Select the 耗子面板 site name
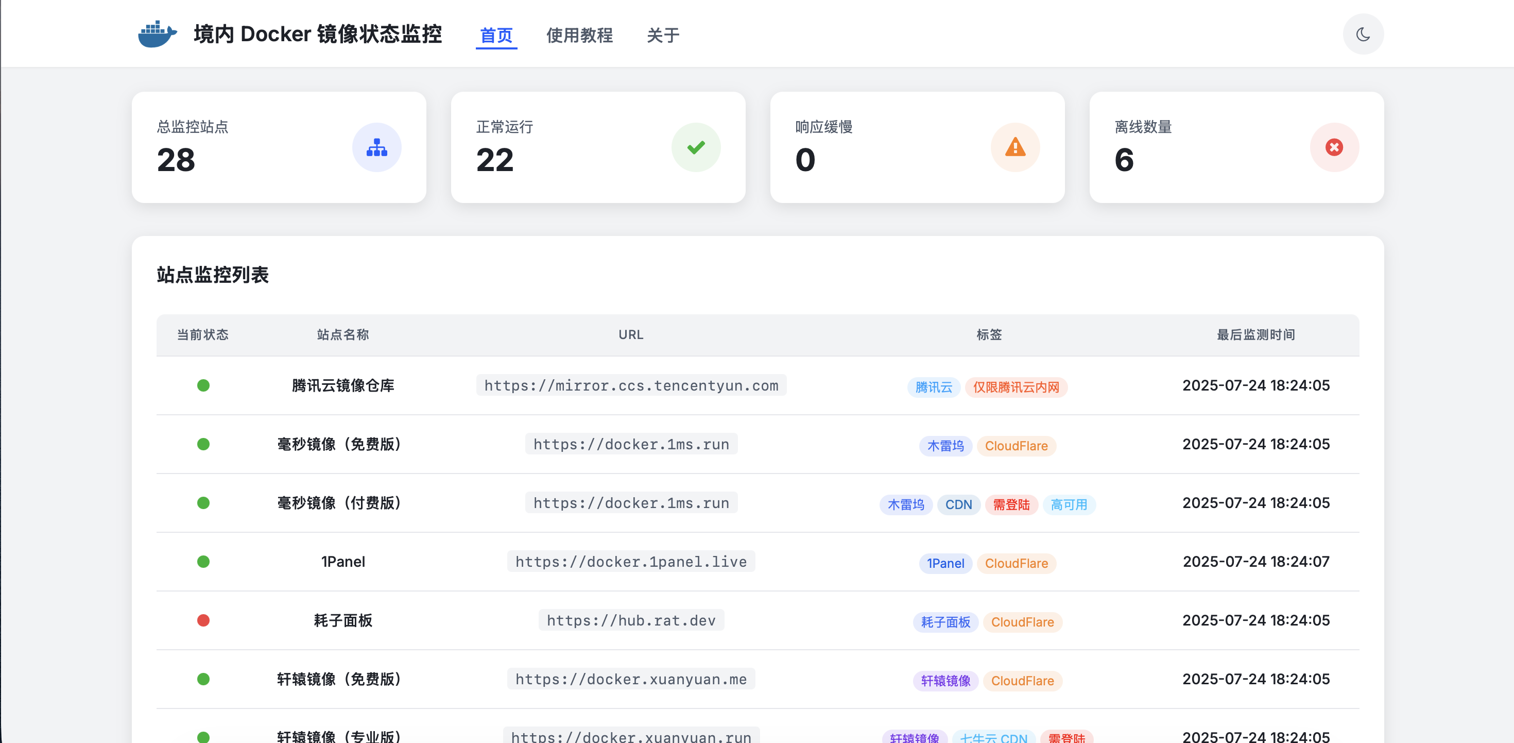The height and width of the screenshot is (743, 1514). pos(342,621)
